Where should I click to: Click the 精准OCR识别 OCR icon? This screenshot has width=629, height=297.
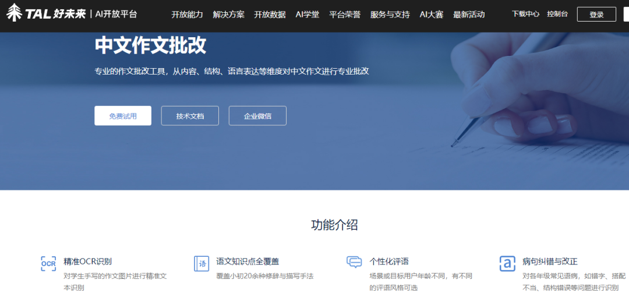(x=48, y=263)
